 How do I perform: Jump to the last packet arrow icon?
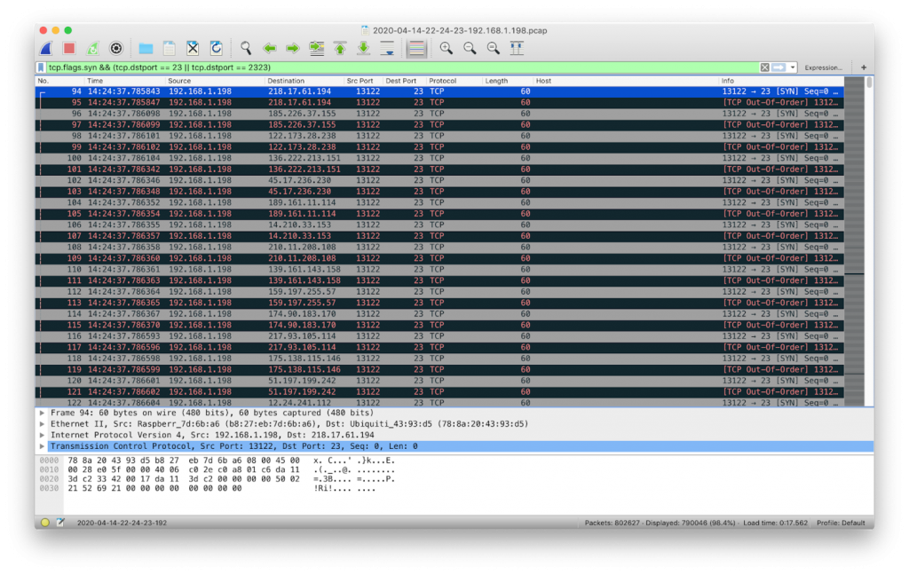click(x=363, y=49)
